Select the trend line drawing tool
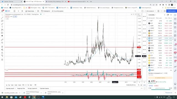 [x=2, y=18]
